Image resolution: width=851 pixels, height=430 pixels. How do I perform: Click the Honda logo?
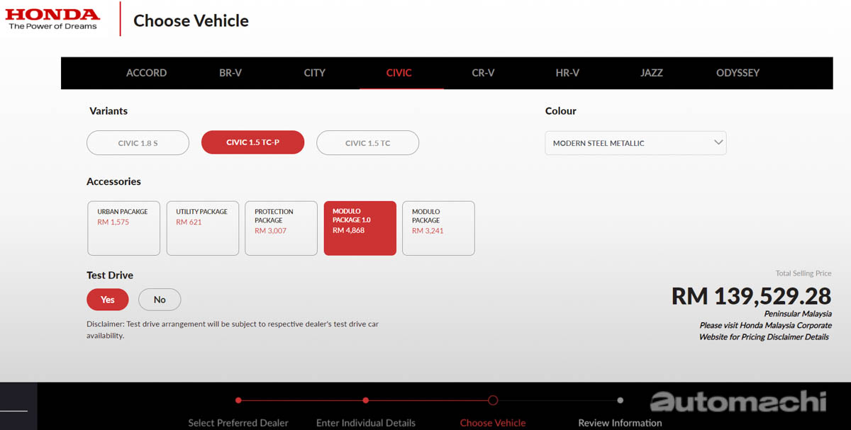(51, 18)
